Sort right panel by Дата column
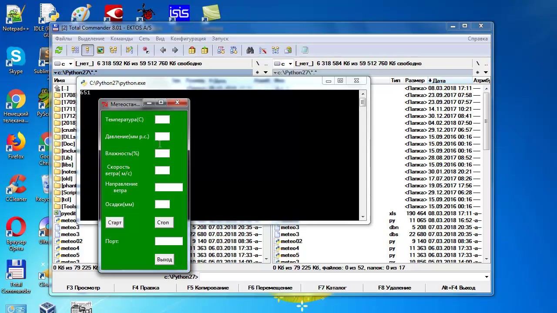Viewport: 557px width, 313px height. [x=450, y=80]
